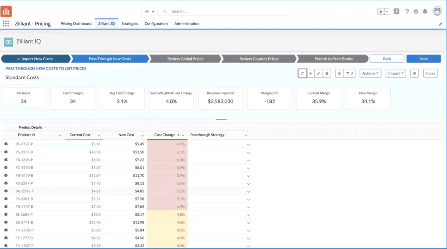
Task: Click the plus add-row icon
Action: (x=310, y=74)
